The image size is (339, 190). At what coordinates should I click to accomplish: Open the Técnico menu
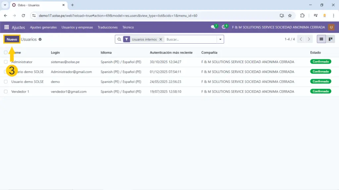click(x=128, y=27)
